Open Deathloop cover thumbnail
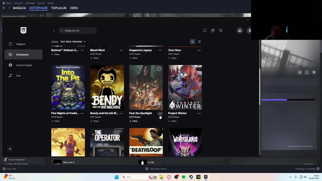Image resolution: width=322 pixels, height=181 pixels. (x=146, y=142)
